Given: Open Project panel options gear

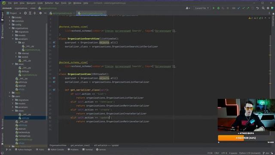Looking at the screenshot, I should (40, 13).
